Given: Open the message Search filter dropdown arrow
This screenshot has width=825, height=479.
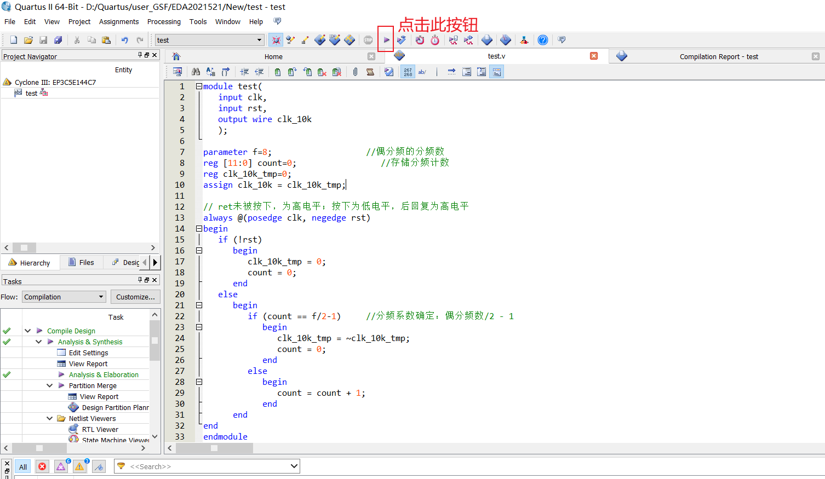Looking at the screenshot, I should [x=294, y=466].
